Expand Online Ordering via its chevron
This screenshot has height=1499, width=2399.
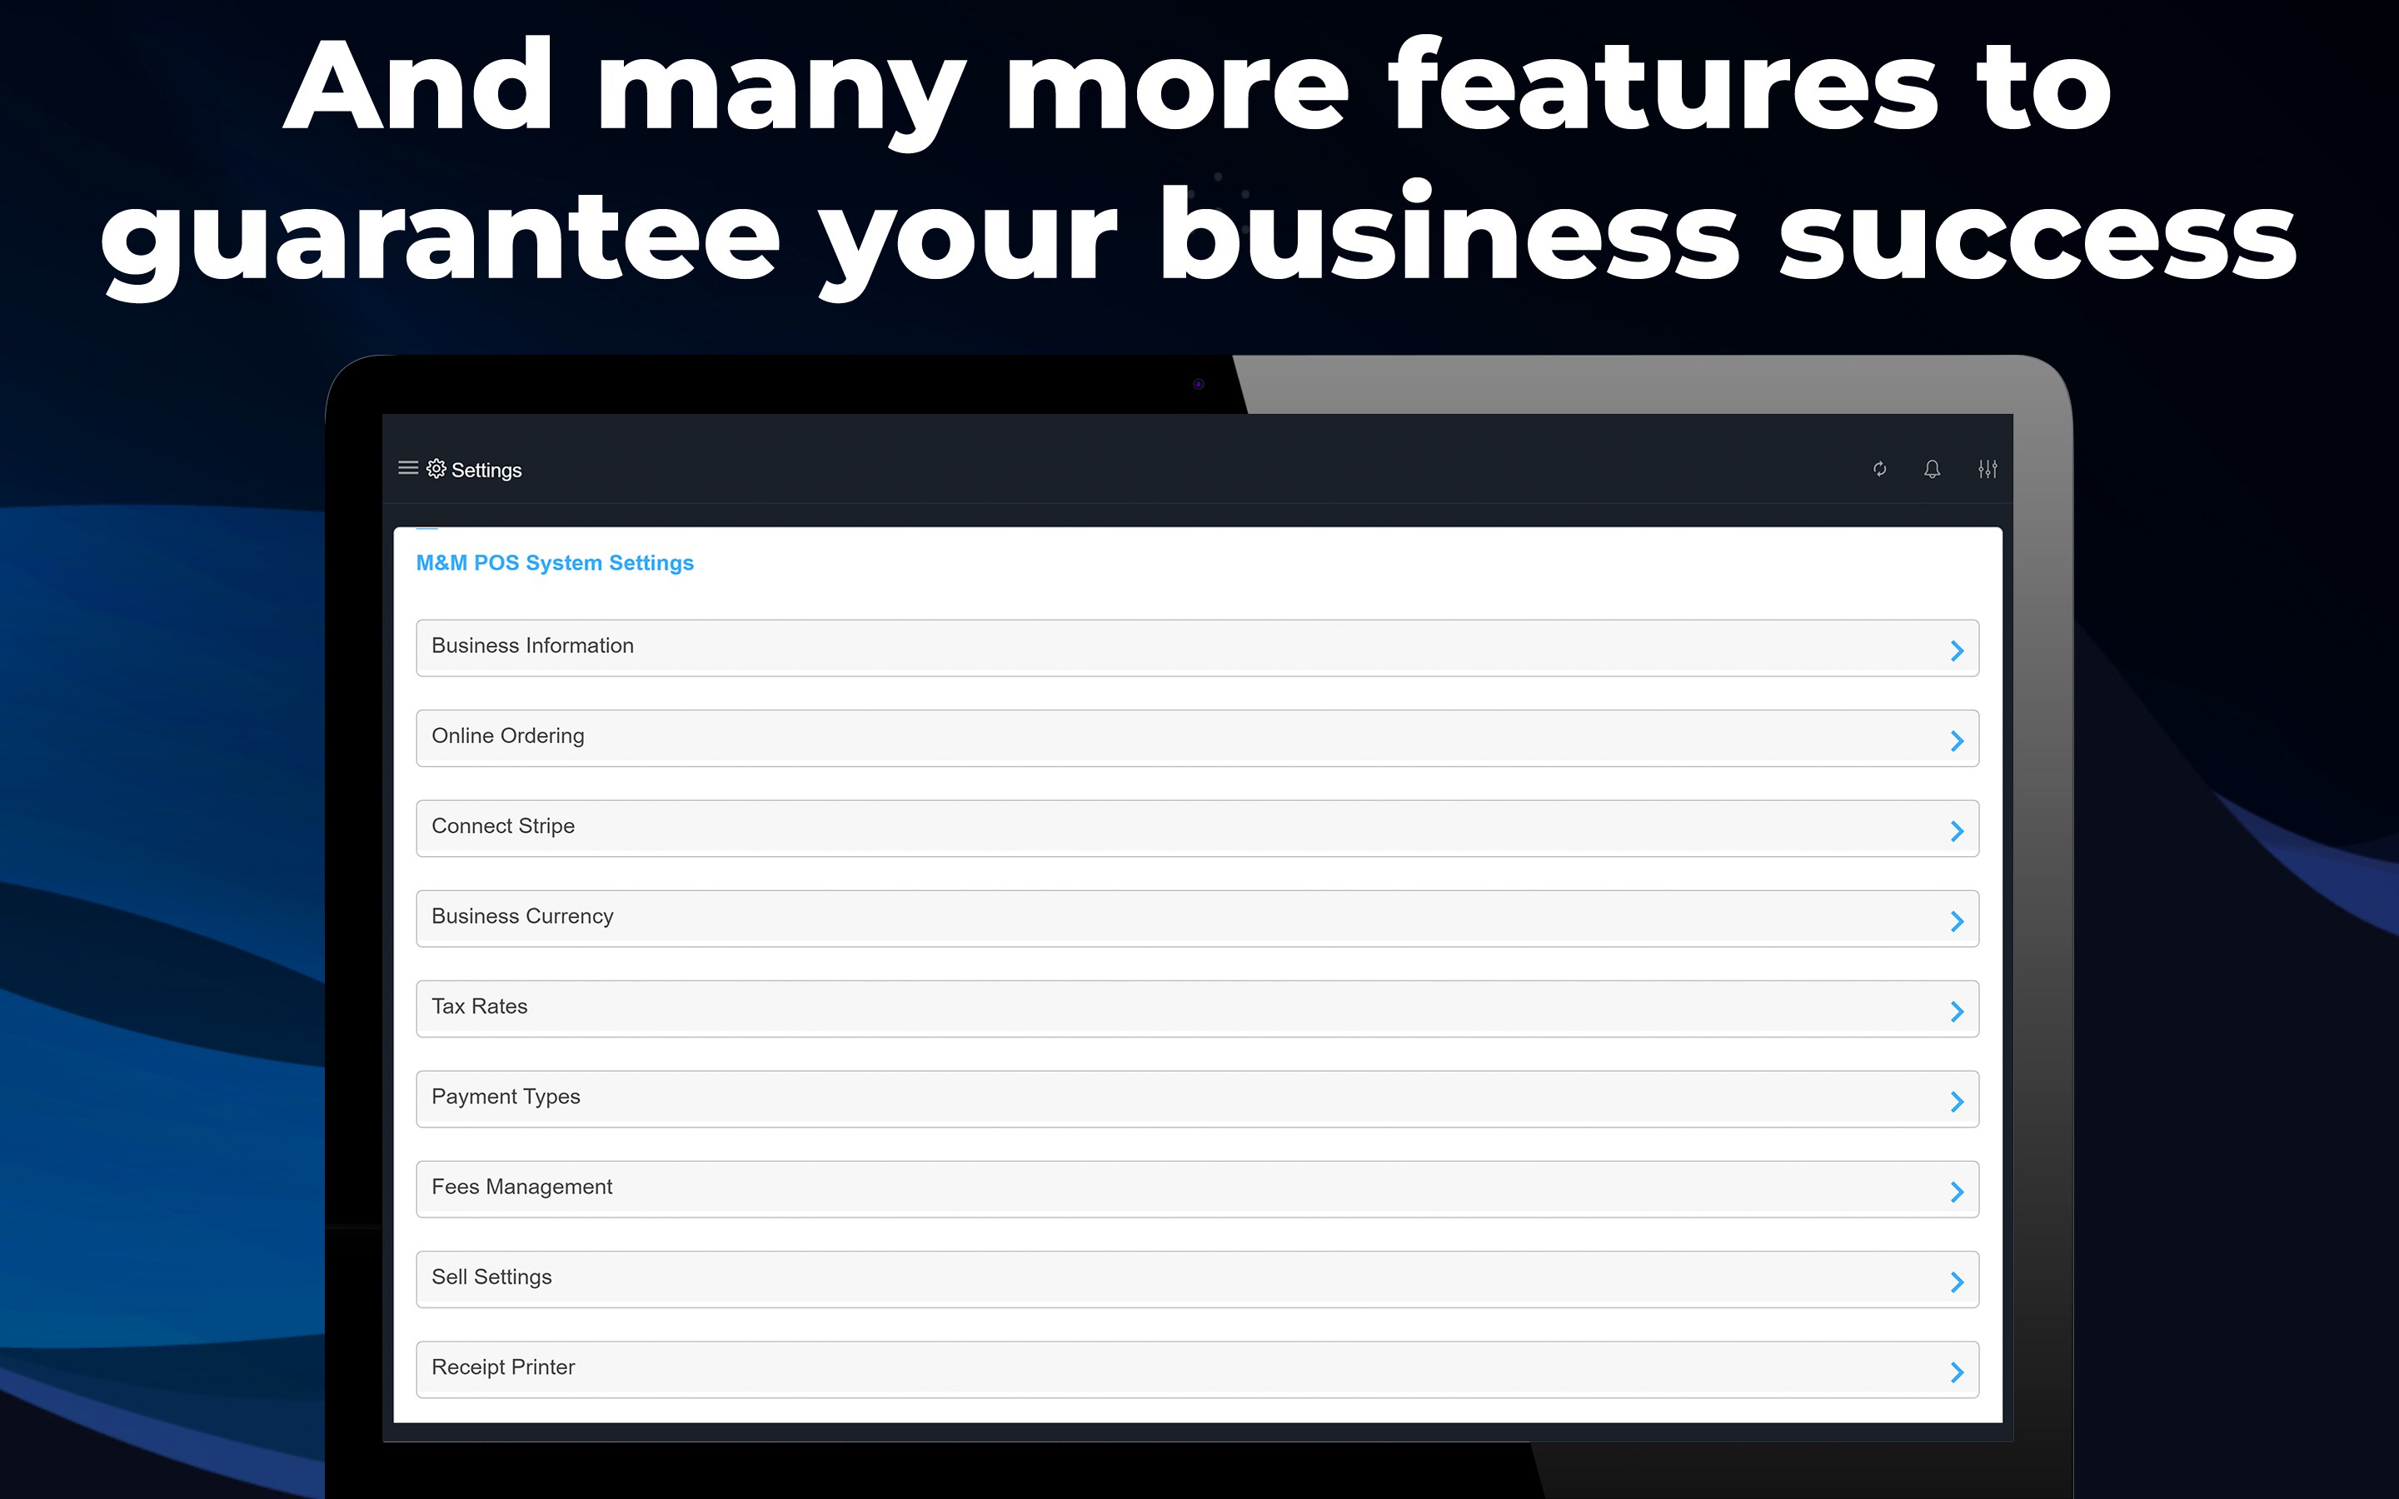pos(1957,740)
